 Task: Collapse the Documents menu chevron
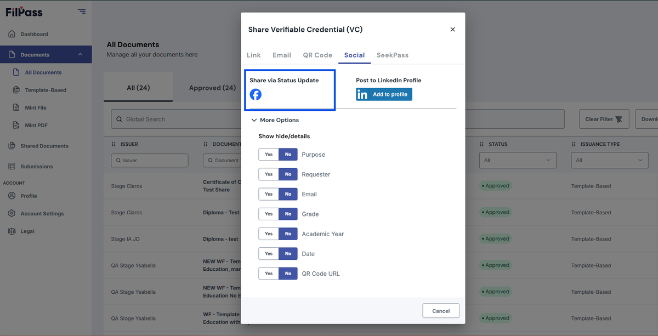80,54
